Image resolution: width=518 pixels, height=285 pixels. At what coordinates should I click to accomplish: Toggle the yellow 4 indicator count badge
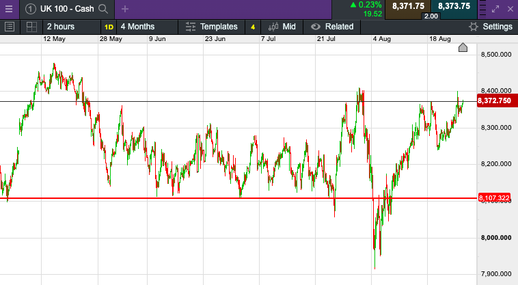pyautogui.click(x=253, y=27)
